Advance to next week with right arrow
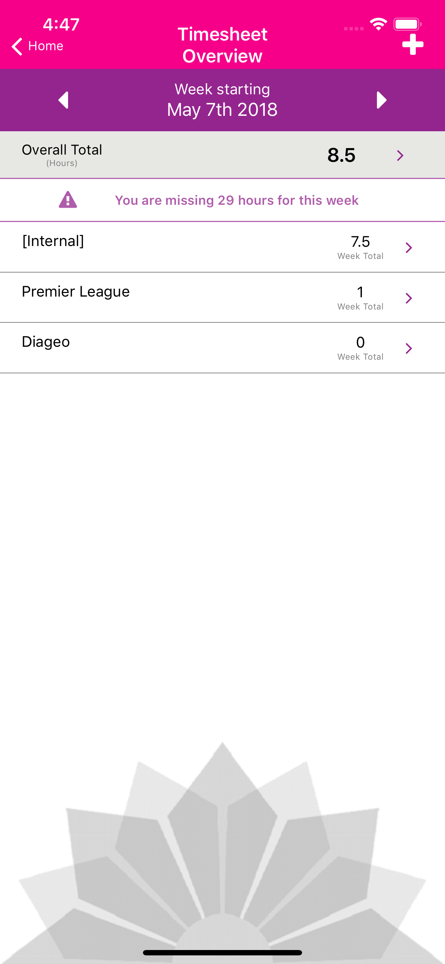Screen dimensions: 445x964 click(x=382, y=100)
